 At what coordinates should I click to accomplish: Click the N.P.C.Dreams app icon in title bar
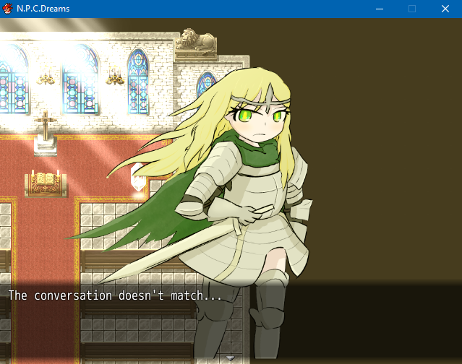tap(7, 9)
